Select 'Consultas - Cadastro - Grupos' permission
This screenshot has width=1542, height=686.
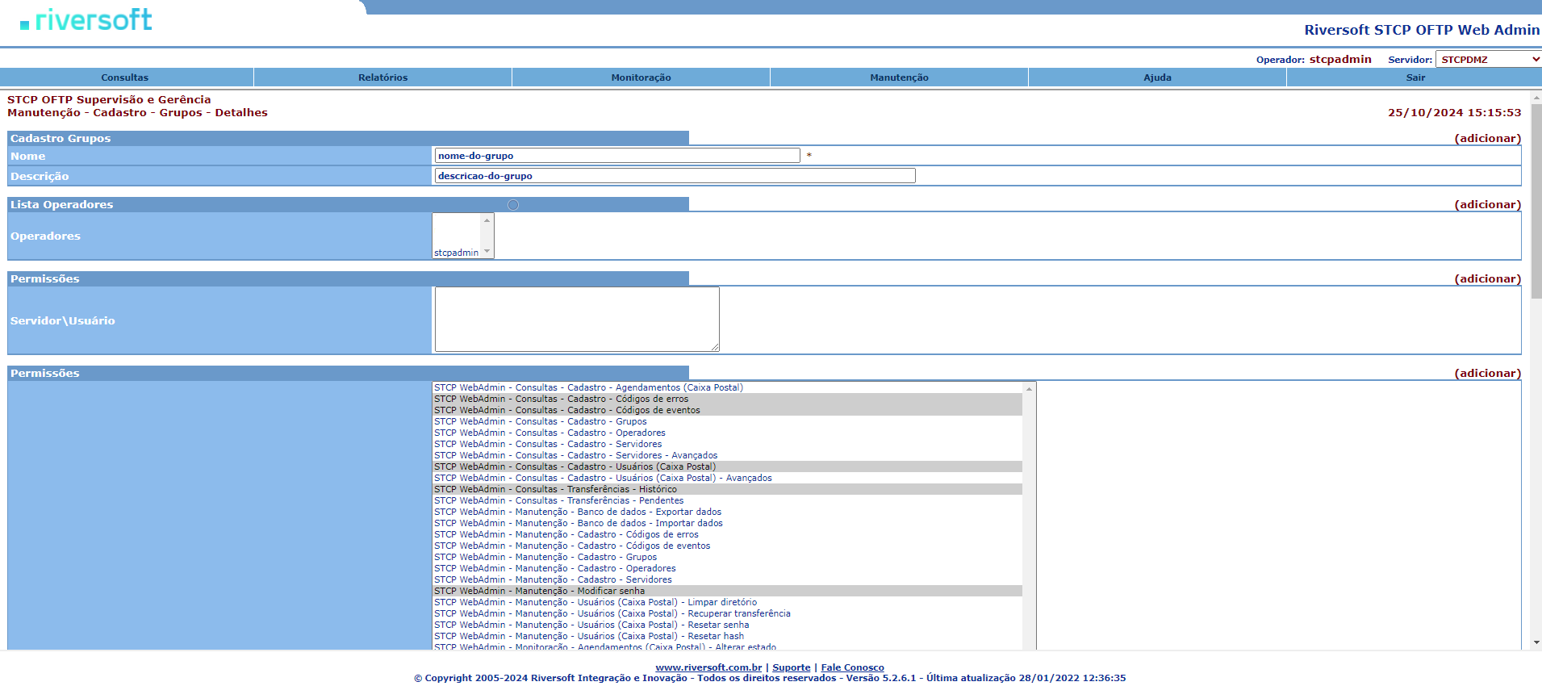(x=728, y=421)
